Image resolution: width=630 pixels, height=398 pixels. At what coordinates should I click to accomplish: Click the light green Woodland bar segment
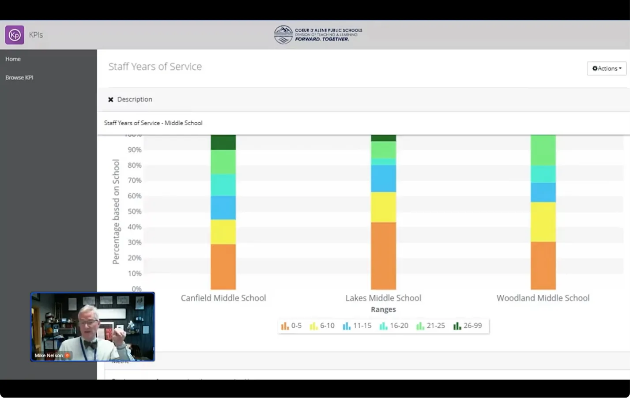pyautogui.click(x=543, y=150)
